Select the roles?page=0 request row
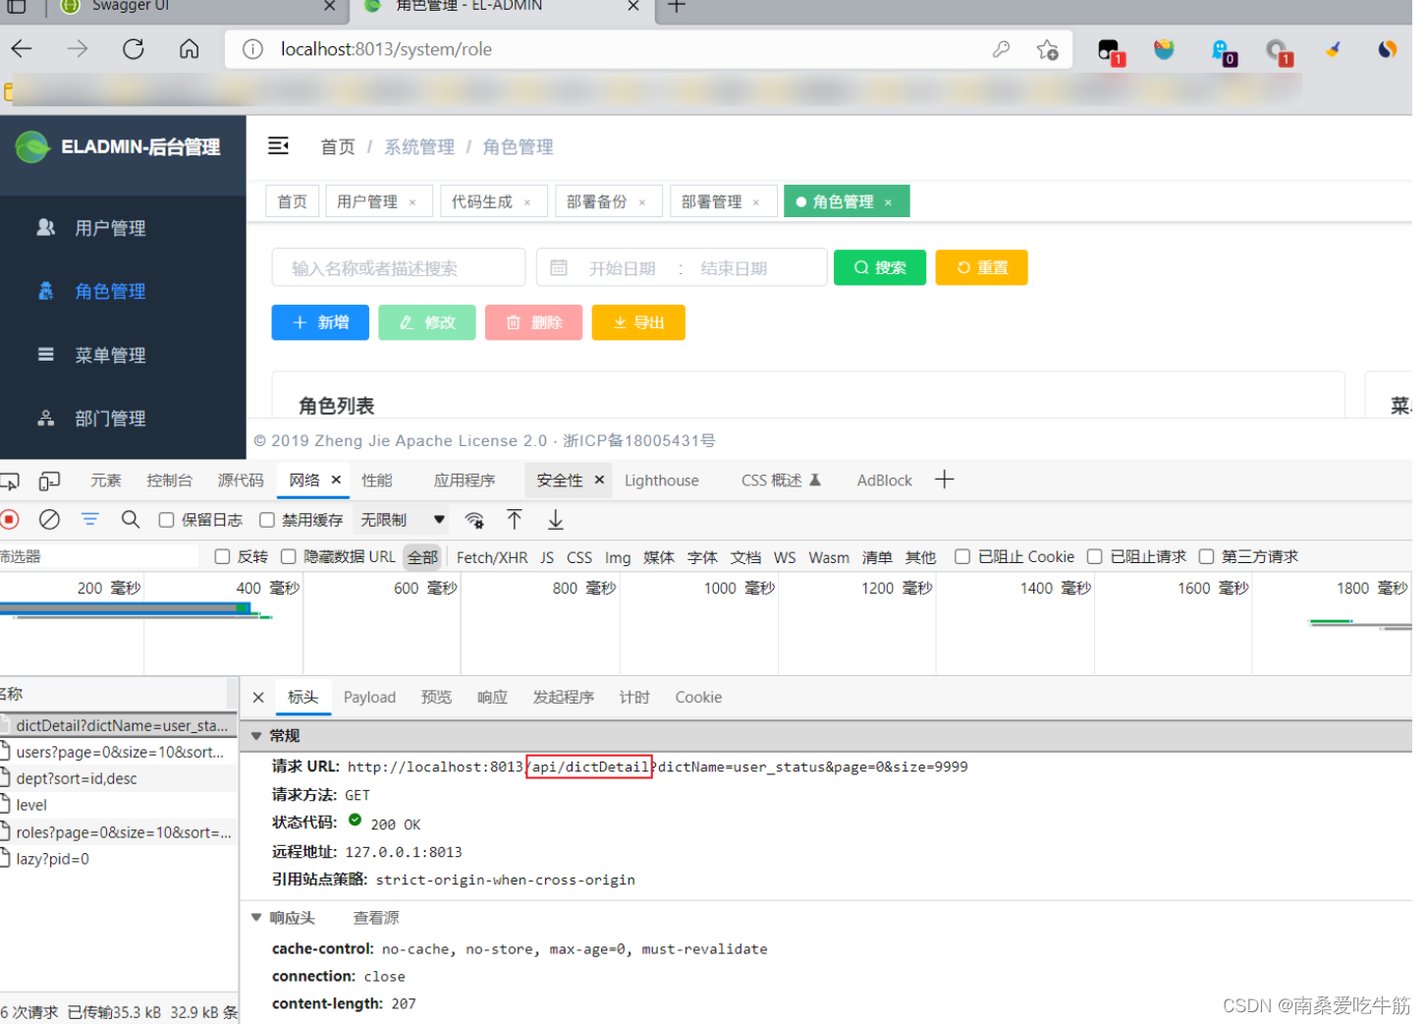Screen dimensions: 1426x1024 tap(119, 832)
